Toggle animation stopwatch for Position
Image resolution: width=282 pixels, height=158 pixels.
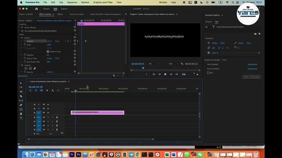(25, 41)
